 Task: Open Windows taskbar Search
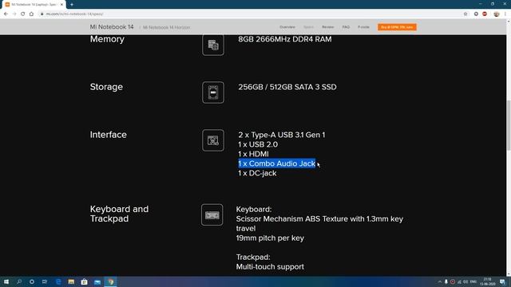[19, 281]
